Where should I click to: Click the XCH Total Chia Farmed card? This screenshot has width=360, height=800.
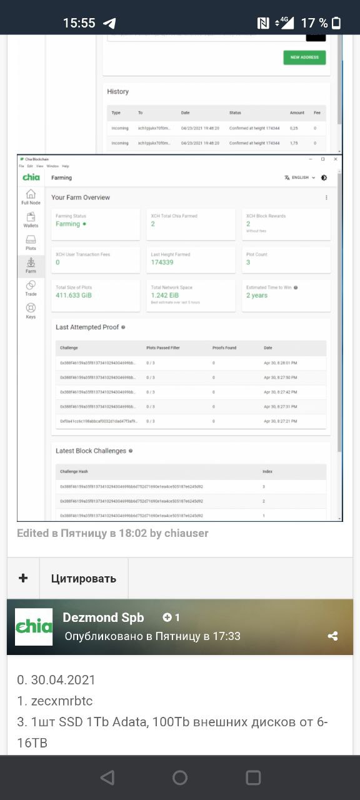point(191,225)
